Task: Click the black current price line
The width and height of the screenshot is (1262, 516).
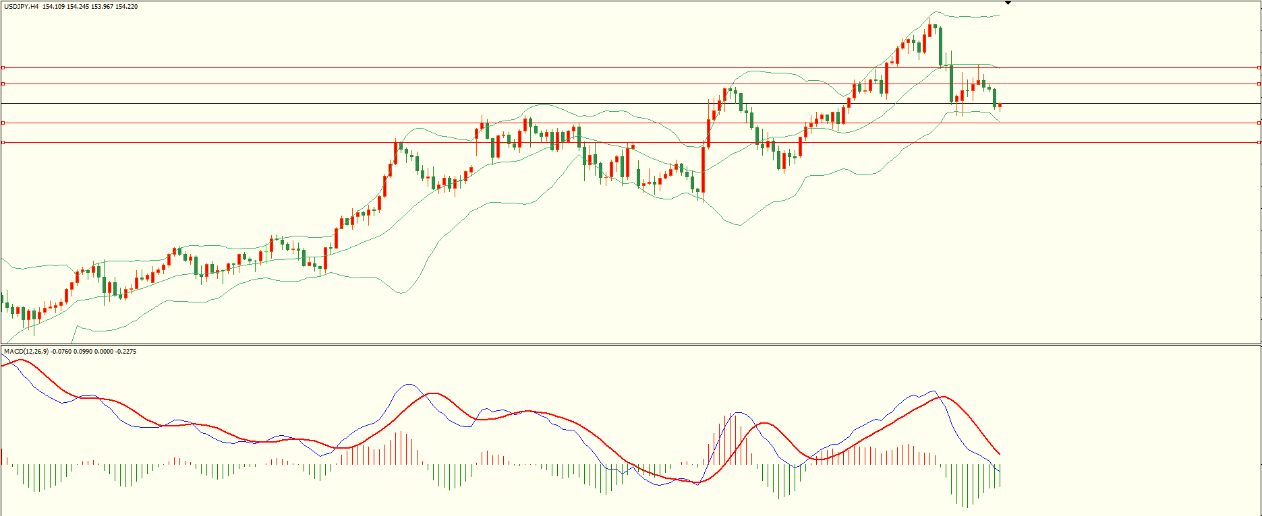Action: (x=607, y=103)
